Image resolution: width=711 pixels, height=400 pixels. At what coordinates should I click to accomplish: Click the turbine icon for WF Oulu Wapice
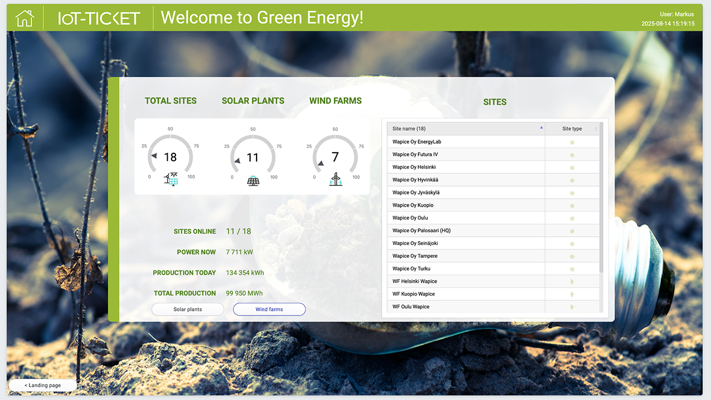tap(572, 307)
